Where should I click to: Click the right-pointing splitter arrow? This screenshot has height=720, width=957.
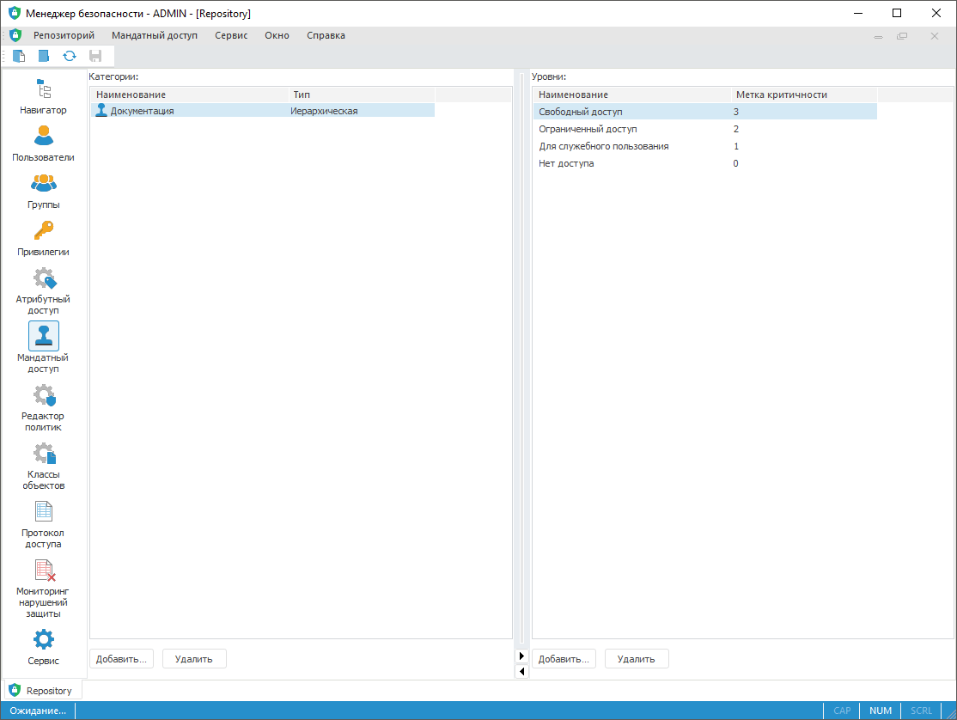(521, 656)
